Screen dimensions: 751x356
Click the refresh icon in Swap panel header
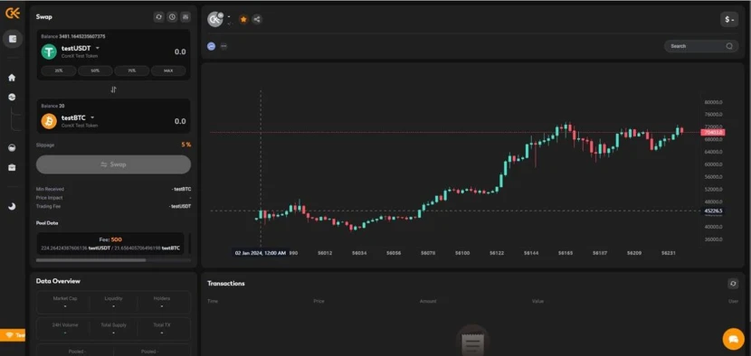point(158,17)
